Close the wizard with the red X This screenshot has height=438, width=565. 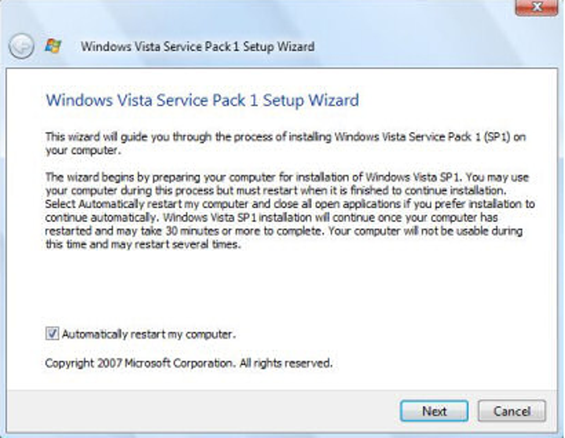point(536,7)
